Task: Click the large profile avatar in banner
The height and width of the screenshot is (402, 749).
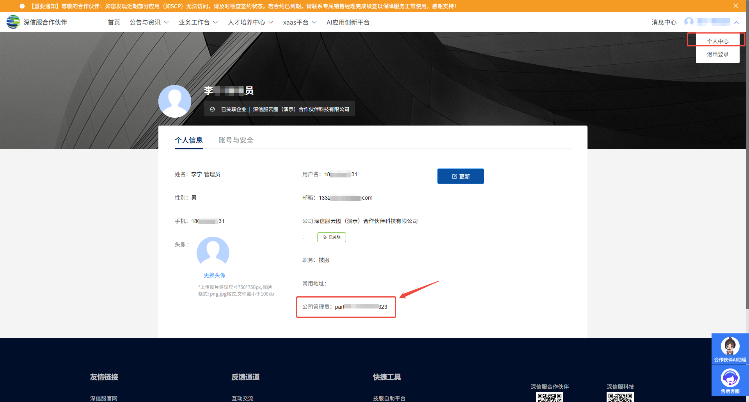Action: tap(174, 101)
